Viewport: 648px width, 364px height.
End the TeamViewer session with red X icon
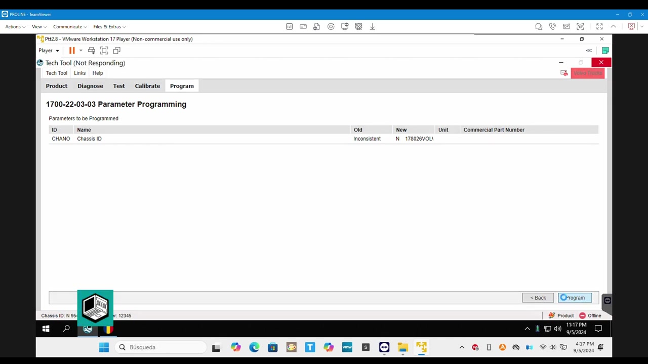pos(631,26)
